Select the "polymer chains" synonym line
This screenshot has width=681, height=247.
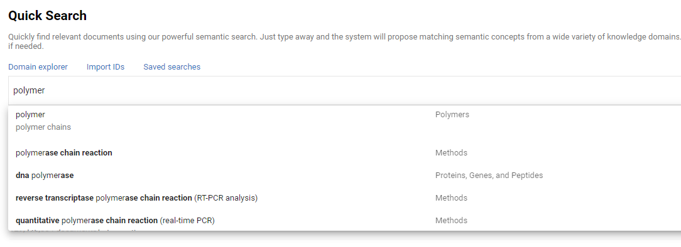pos(43,127)
